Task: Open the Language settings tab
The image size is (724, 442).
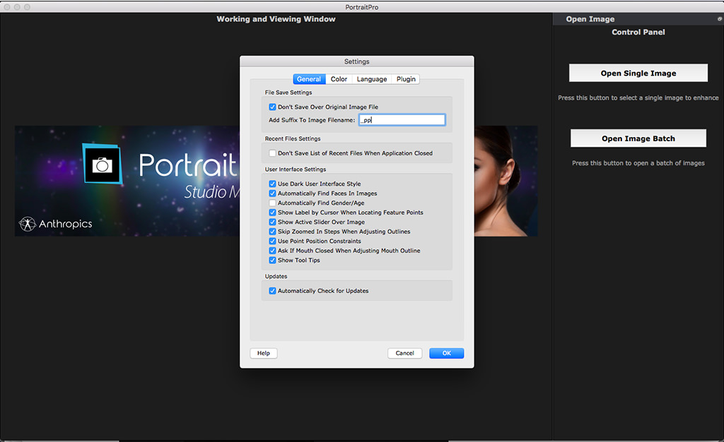Action: [372, 79]
